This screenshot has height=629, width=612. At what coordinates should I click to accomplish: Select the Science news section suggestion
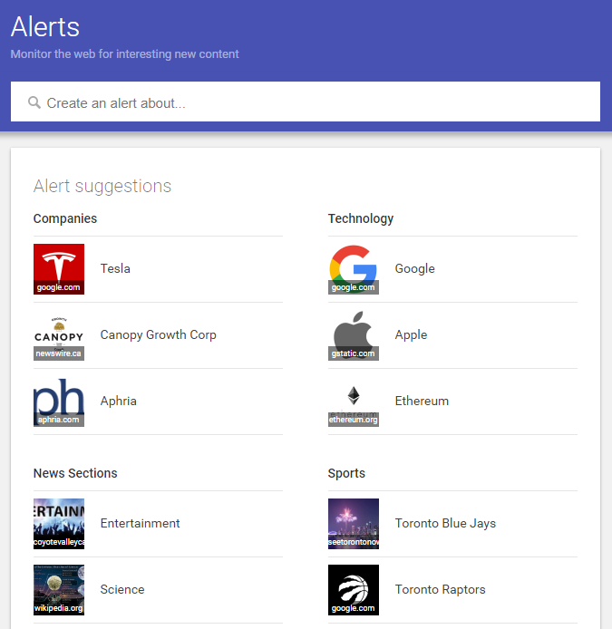point(158,590)
